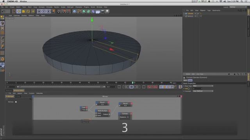Click Record Active Objects button
The width and height of the screenshot is (250, 140).
coord(149,87)
